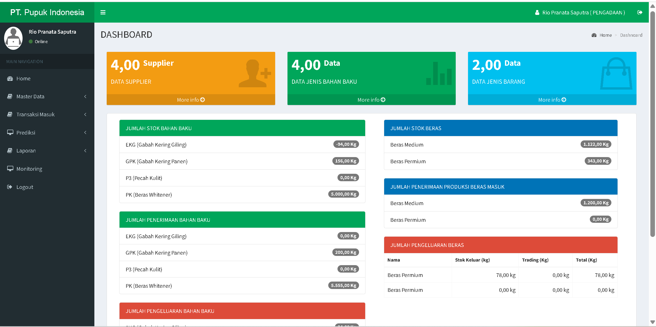Open the Laporan menu item
The width and height of the screenshot is (656, 327).
(x=26, y=151)
